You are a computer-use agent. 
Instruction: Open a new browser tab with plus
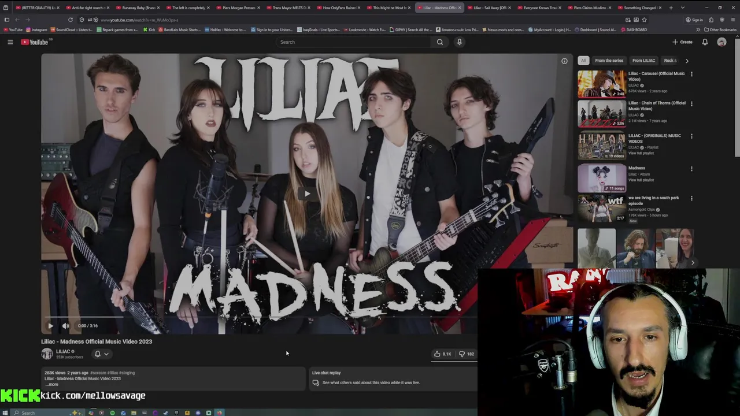pos(671,8)
